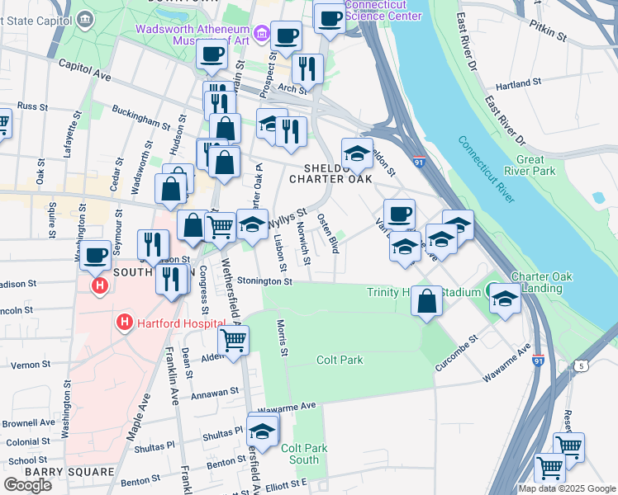Image resolution: width=618 pixels, height=495 pixels.
Task: Select the school marker on Shultas Pl
Action: 262,433
